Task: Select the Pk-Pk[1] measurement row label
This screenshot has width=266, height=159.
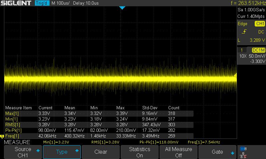Action: 13,130
